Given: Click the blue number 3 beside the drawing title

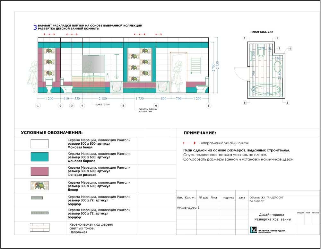Looking at the screenshot, I should point(35,28).
